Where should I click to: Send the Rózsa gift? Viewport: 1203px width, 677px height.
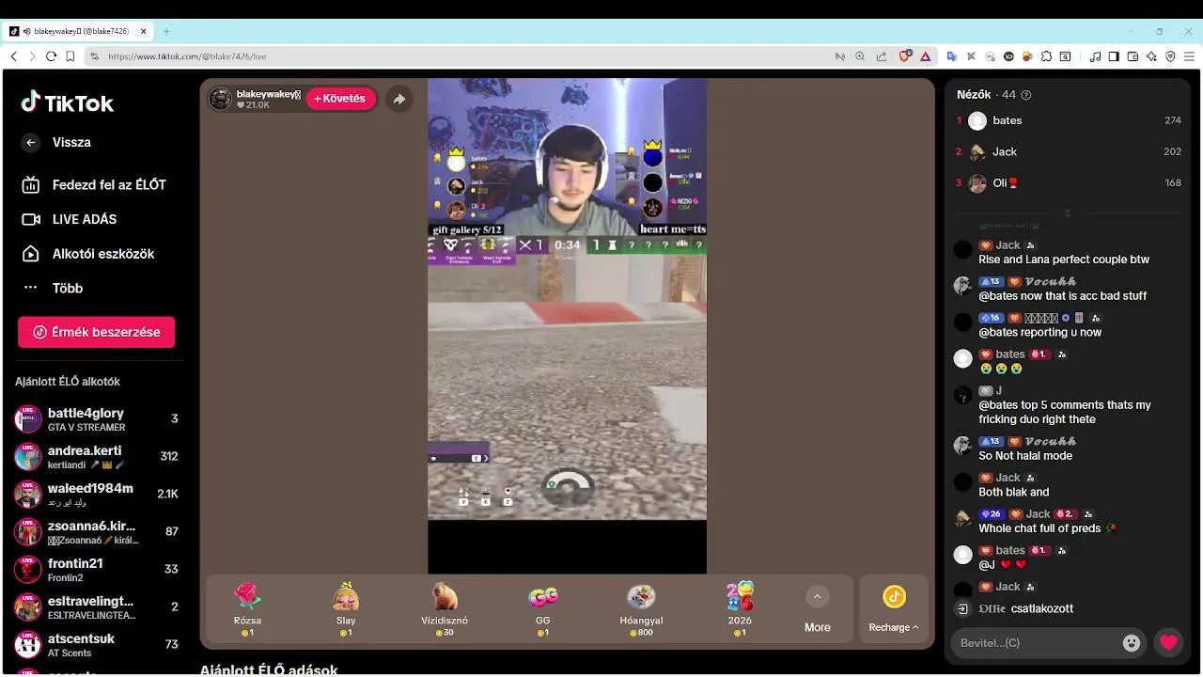point(247,609)
